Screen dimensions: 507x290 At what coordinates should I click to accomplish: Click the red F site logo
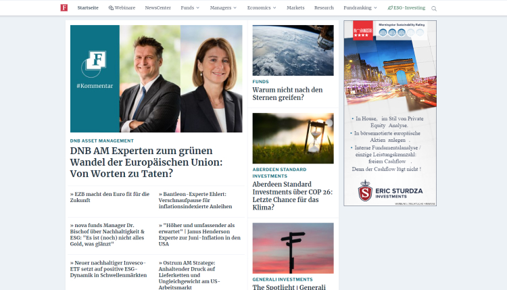pos(64,7)
